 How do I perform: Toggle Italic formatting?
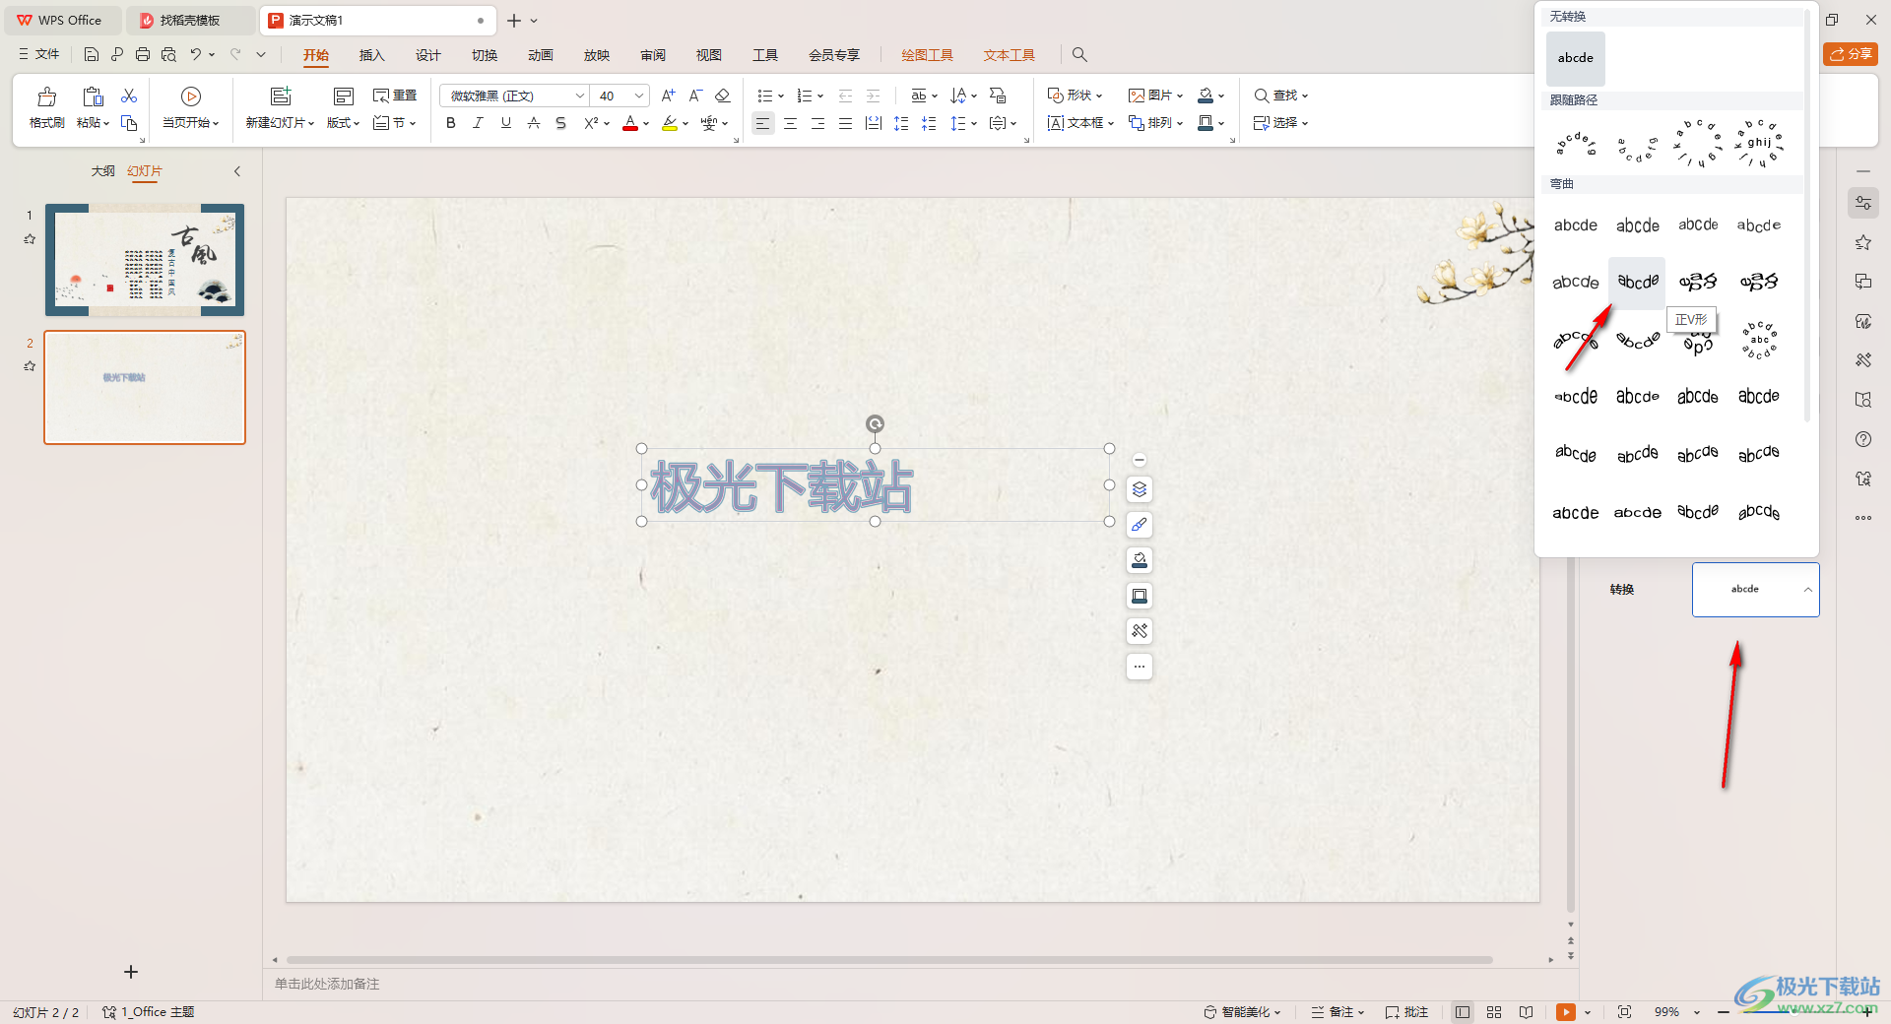pos(478,123)
